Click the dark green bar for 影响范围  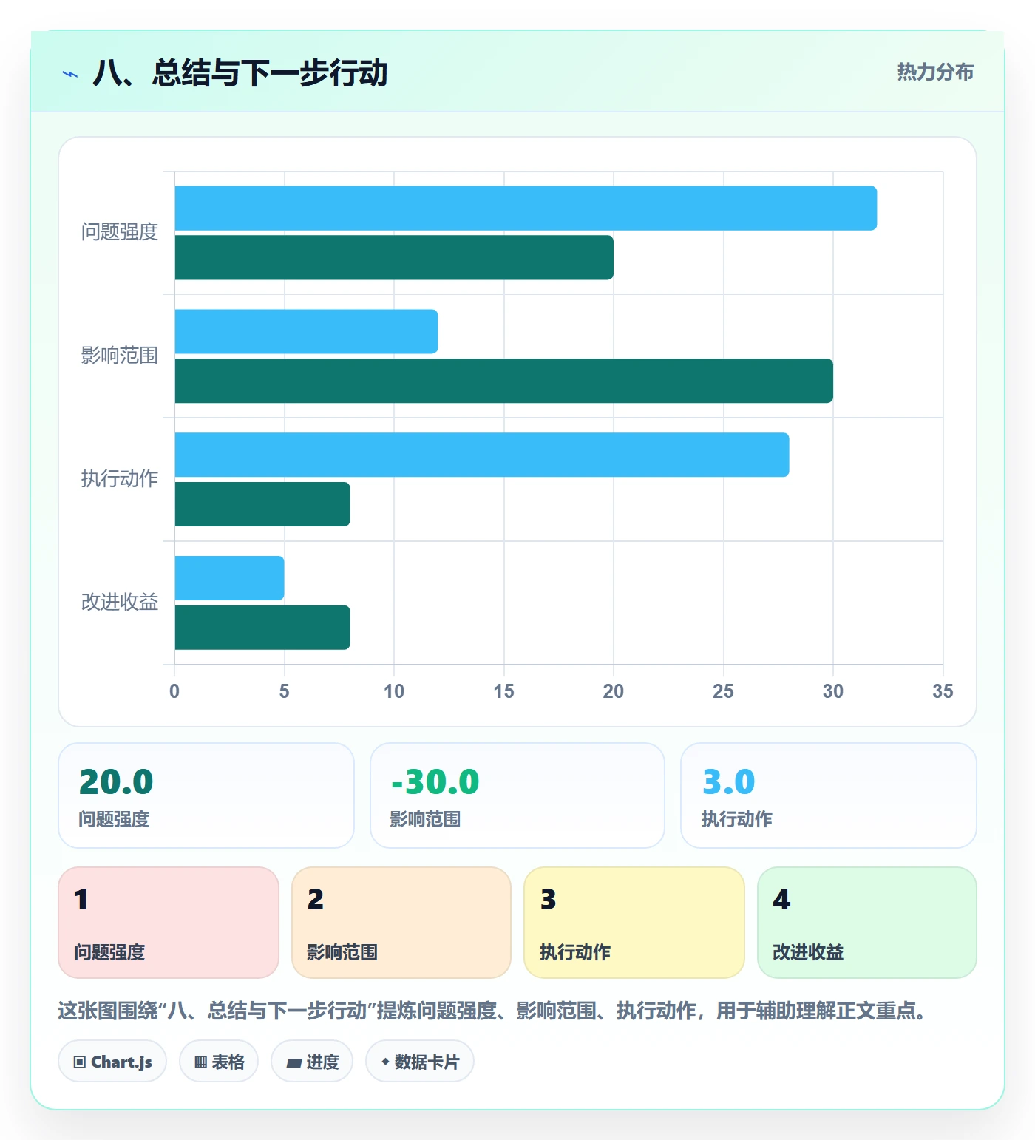click(503, 381)
